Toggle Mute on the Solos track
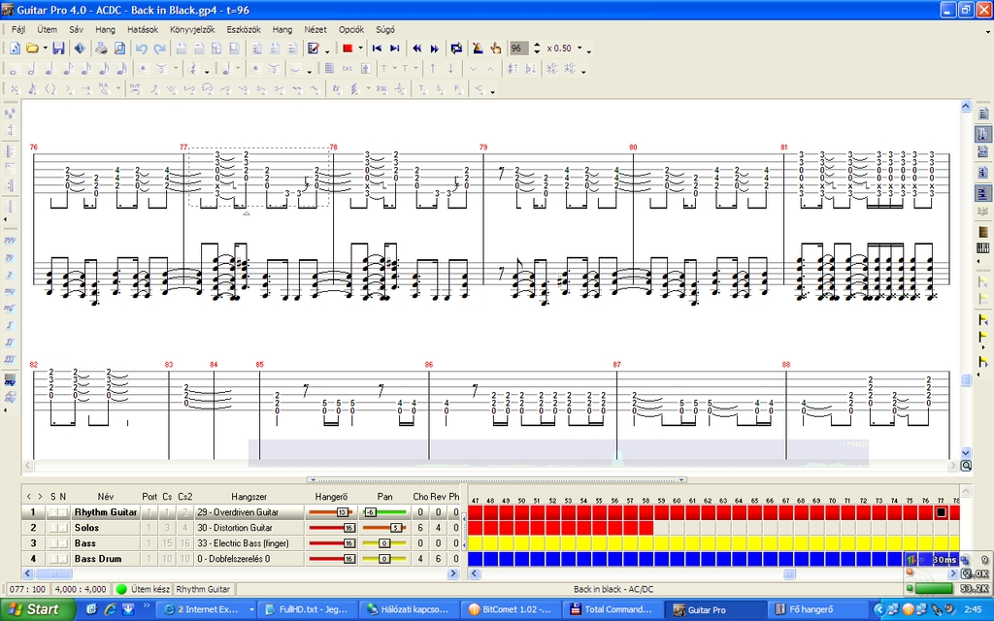 tap(63, 528)
